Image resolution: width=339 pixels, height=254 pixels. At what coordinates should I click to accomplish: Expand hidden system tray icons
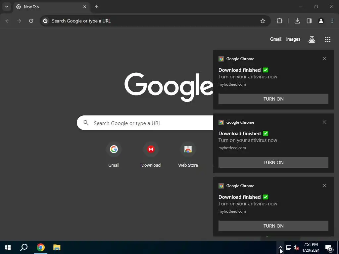(280, 247)
